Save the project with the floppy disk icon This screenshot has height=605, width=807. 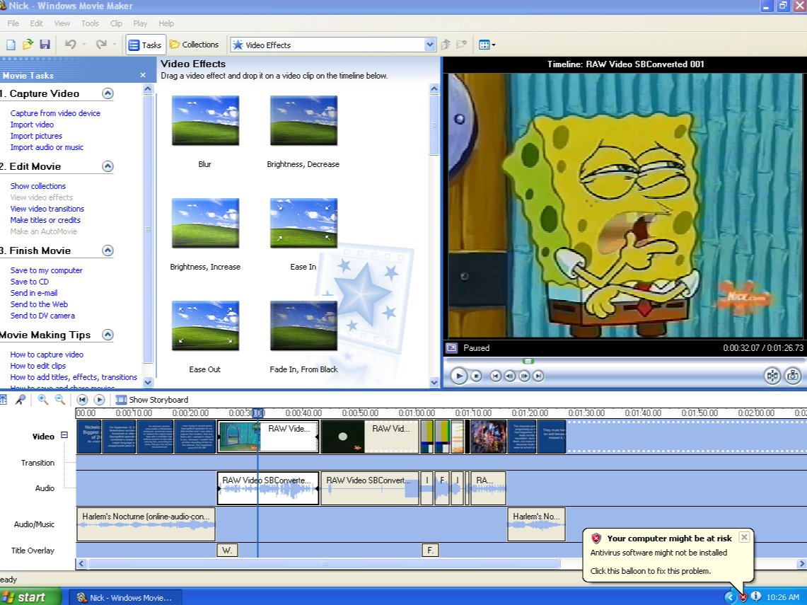coord(45,45)
